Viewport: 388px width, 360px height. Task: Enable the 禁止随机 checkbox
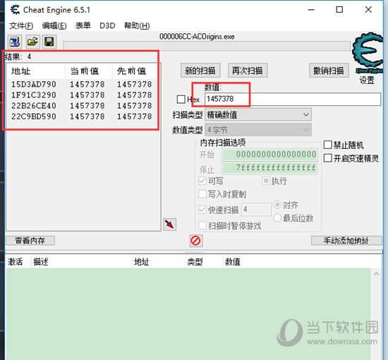point(327,145)
